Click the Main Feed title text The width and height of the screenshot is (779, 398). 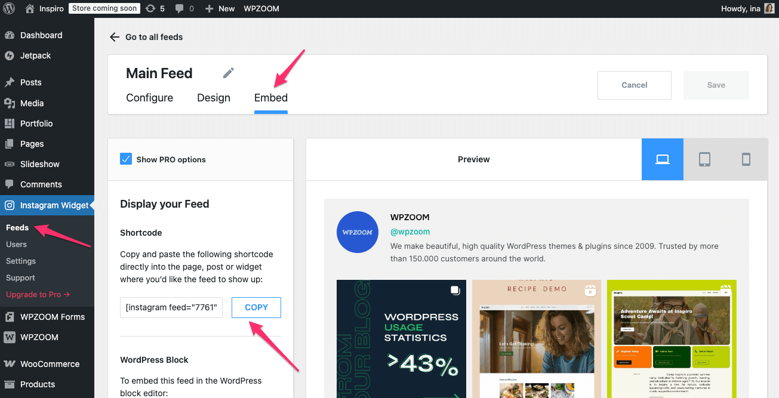click(x=159, y=73)
